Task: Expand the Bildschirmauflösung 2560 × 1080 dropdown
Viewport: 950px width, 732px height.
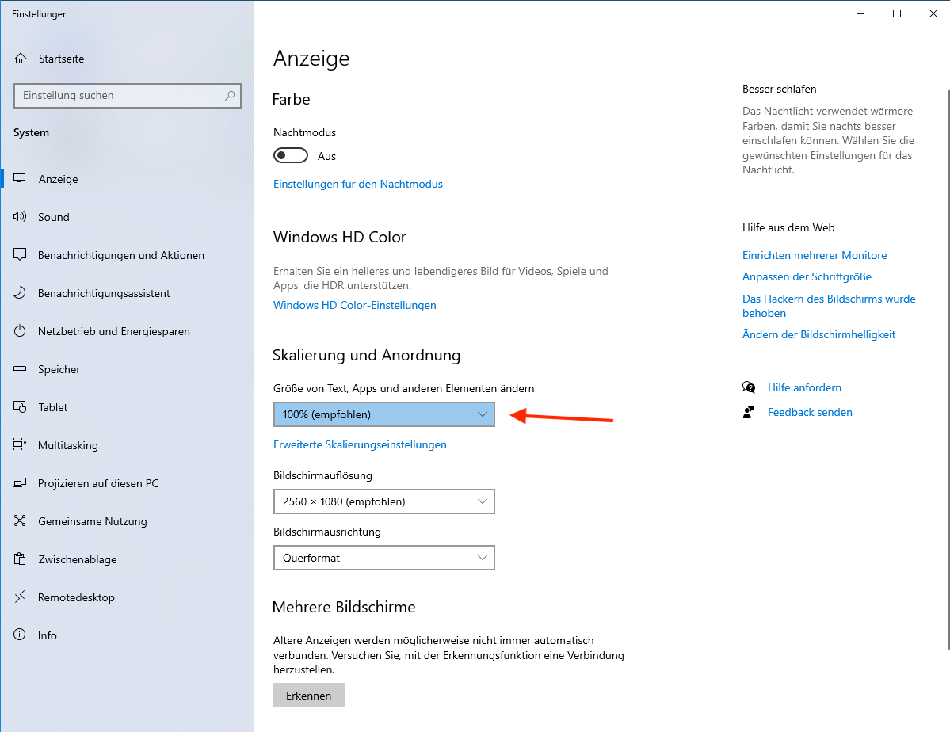Action: point(383,501)
